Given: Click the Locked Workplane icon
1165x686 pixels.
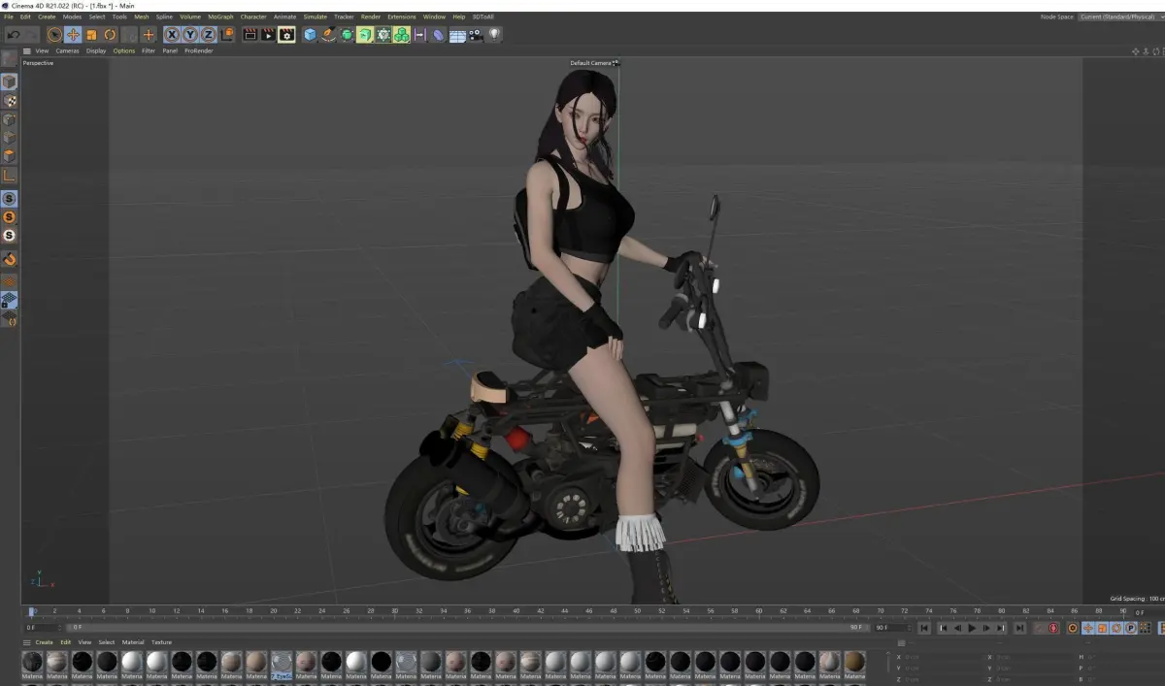Looking at the screenshot, I should click(x=9, y=301).
